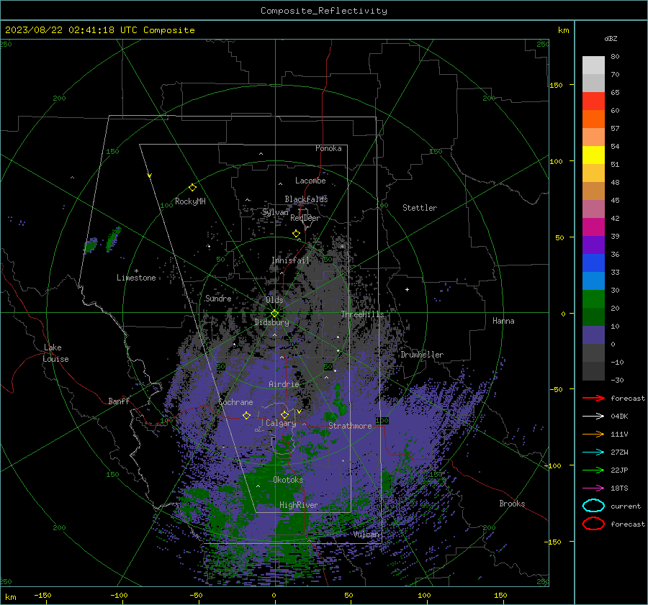Click the -150 tick on the bottom axis
The image size is (648, 605).
click(x=42, y=596)
